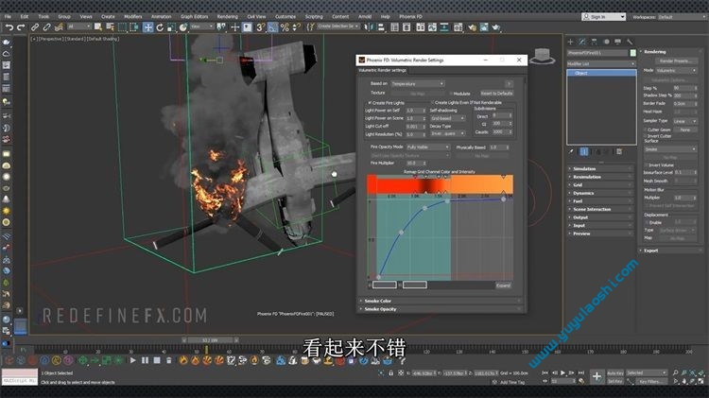Open the Phoenix FD menu

coord(410,16)
